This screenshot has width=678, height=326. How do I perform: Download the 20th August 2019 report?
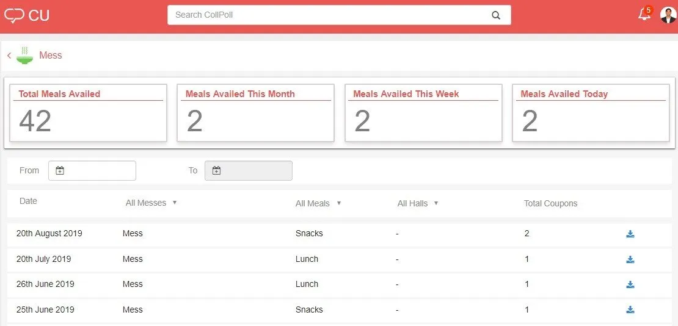630,234
